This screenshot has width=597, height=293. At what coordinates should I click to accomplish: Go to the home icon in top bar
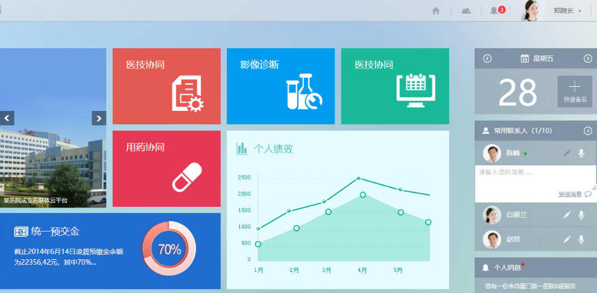(x=436, y=11)
